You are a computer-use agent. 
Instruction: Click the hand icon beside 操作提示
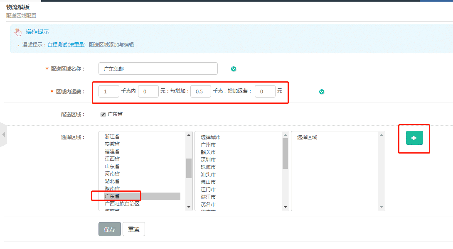[18, 32]
